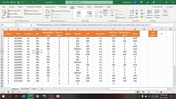
Task: Click the Insert Function fx button
Action: [31, 25]
